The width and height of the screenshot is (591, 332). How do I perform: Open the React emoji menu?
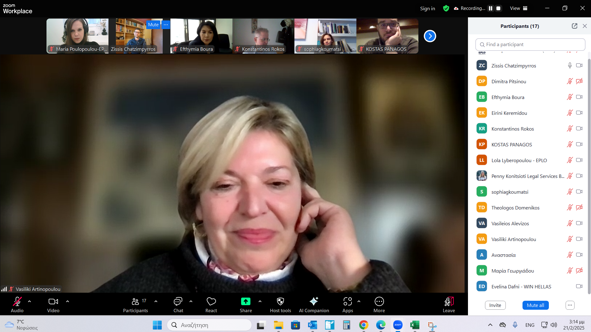pyautogui.click(x=211, y=304)
